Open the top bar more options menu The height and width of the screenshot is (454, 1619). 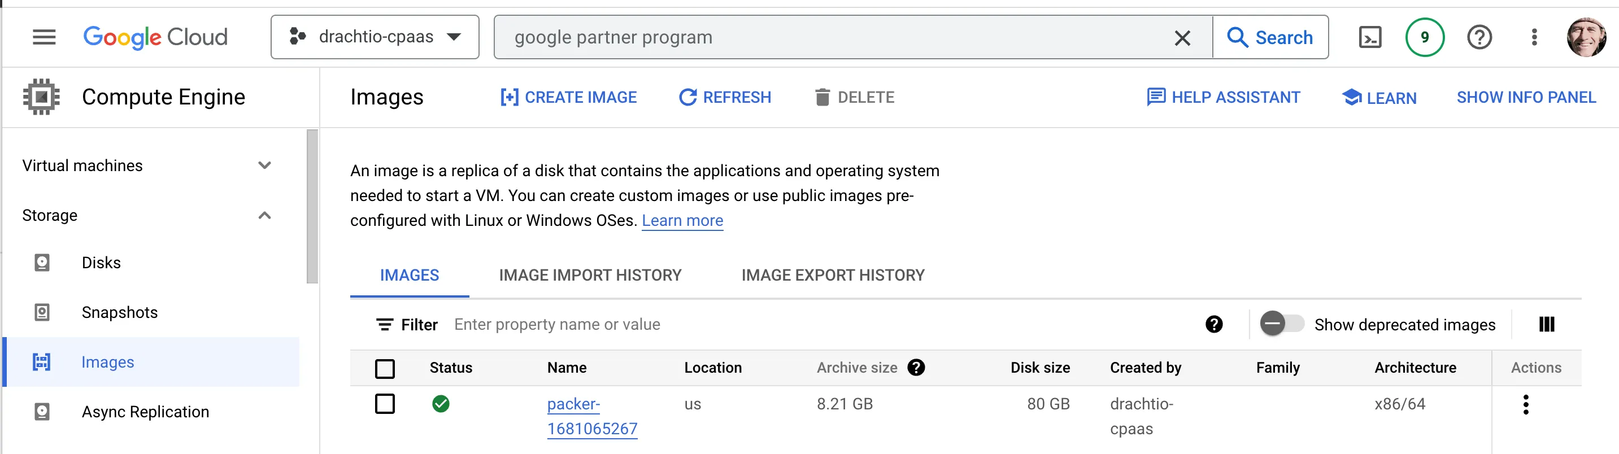(1534, 37)
